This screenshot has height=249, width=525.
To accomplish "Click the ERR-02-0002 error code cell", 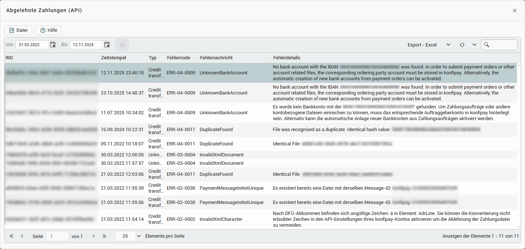I will (182, 219).
